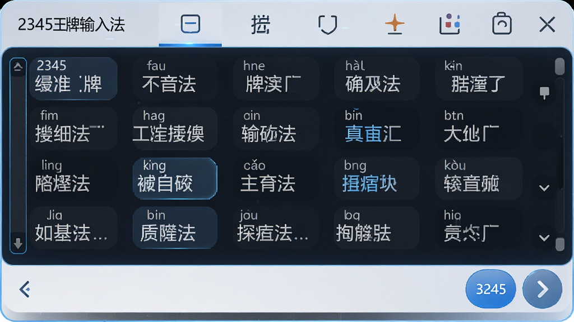Image resolution: width=574 pixels, height=322 pixels.
Task: Select the jou candidate tile
Action: (276, 228)
